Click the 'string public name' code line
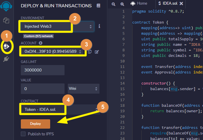This screenshot has height=140, width=203. pos(172,45)
